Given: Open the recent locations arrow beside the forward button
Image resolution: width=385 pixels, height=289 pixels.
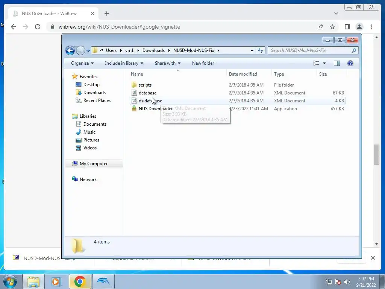Looking at the screenshot, I should point(88,51).
